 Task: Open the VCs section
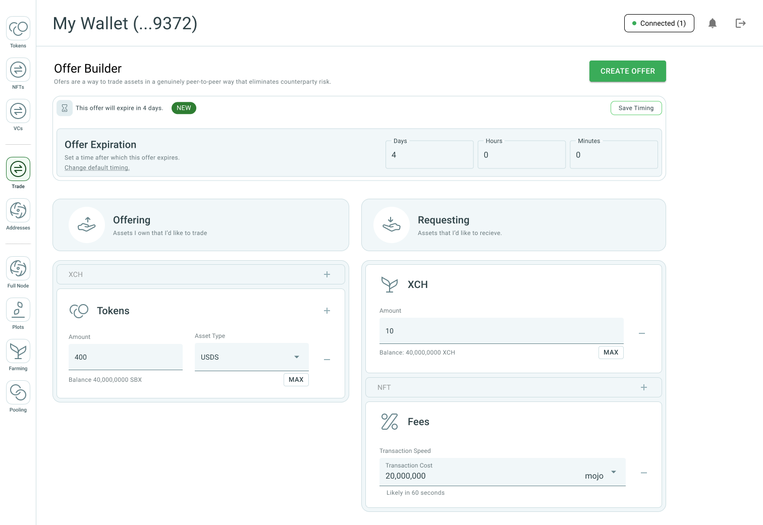click(18, 111)
